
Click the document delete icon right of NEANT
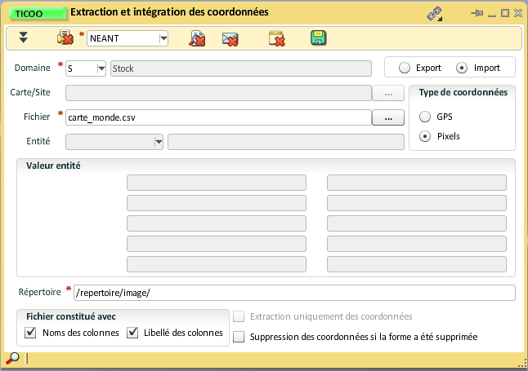[197, 38]
